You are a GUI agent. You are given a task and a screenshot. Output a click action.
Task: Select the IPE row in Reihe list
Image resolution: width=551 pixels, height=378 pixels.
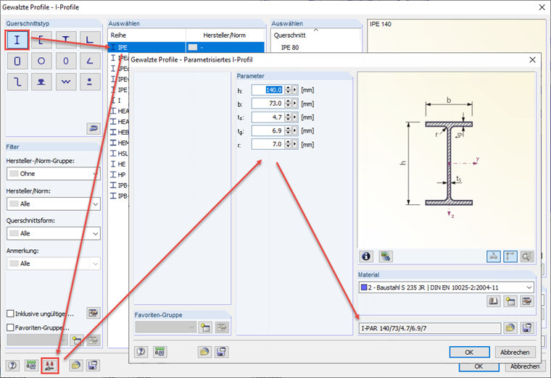(x=186, y=47)
